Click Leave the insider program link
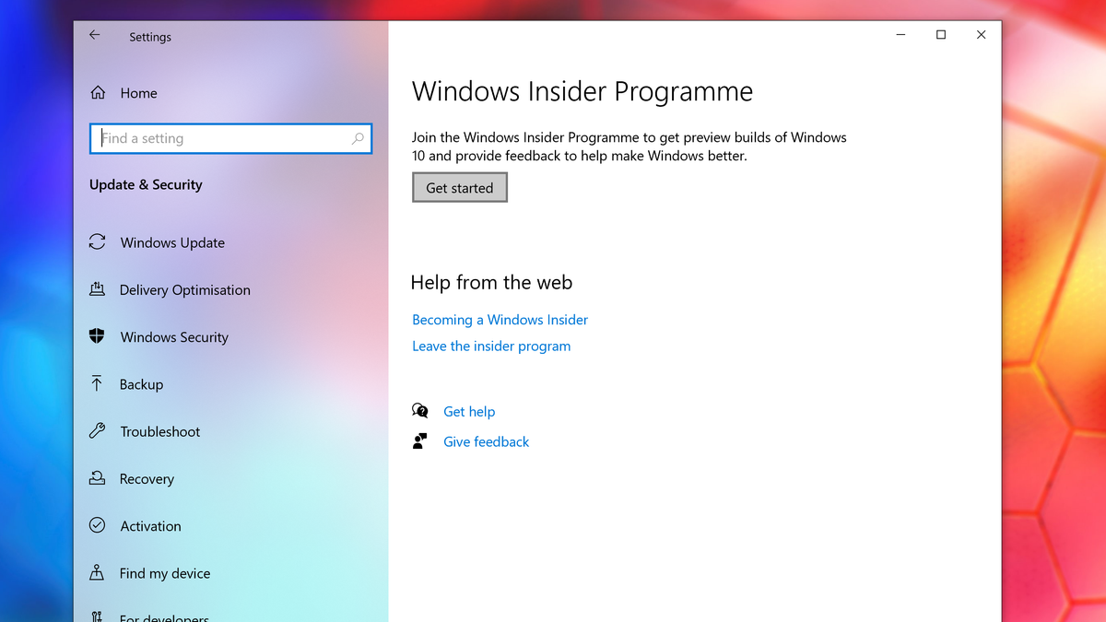The width and height of the screenshot is (1106, 622). tap(491, 346)
